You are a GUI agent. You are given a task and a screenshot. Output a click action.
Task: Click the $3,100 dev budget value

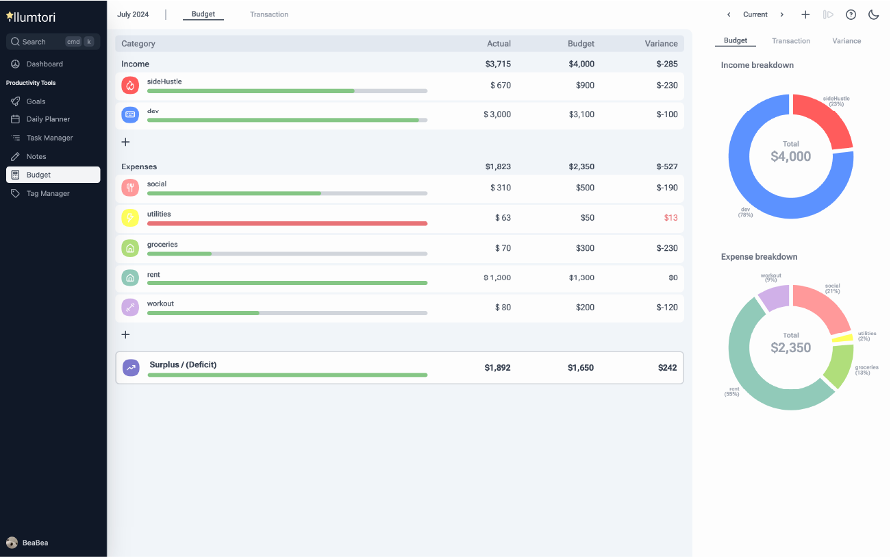(581, 115)
